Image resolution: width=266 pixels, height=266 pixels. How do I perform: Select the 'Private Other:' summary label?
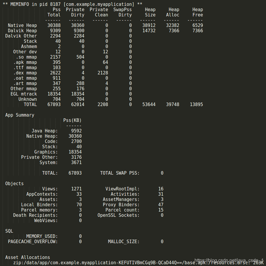[x=40, y=157]
